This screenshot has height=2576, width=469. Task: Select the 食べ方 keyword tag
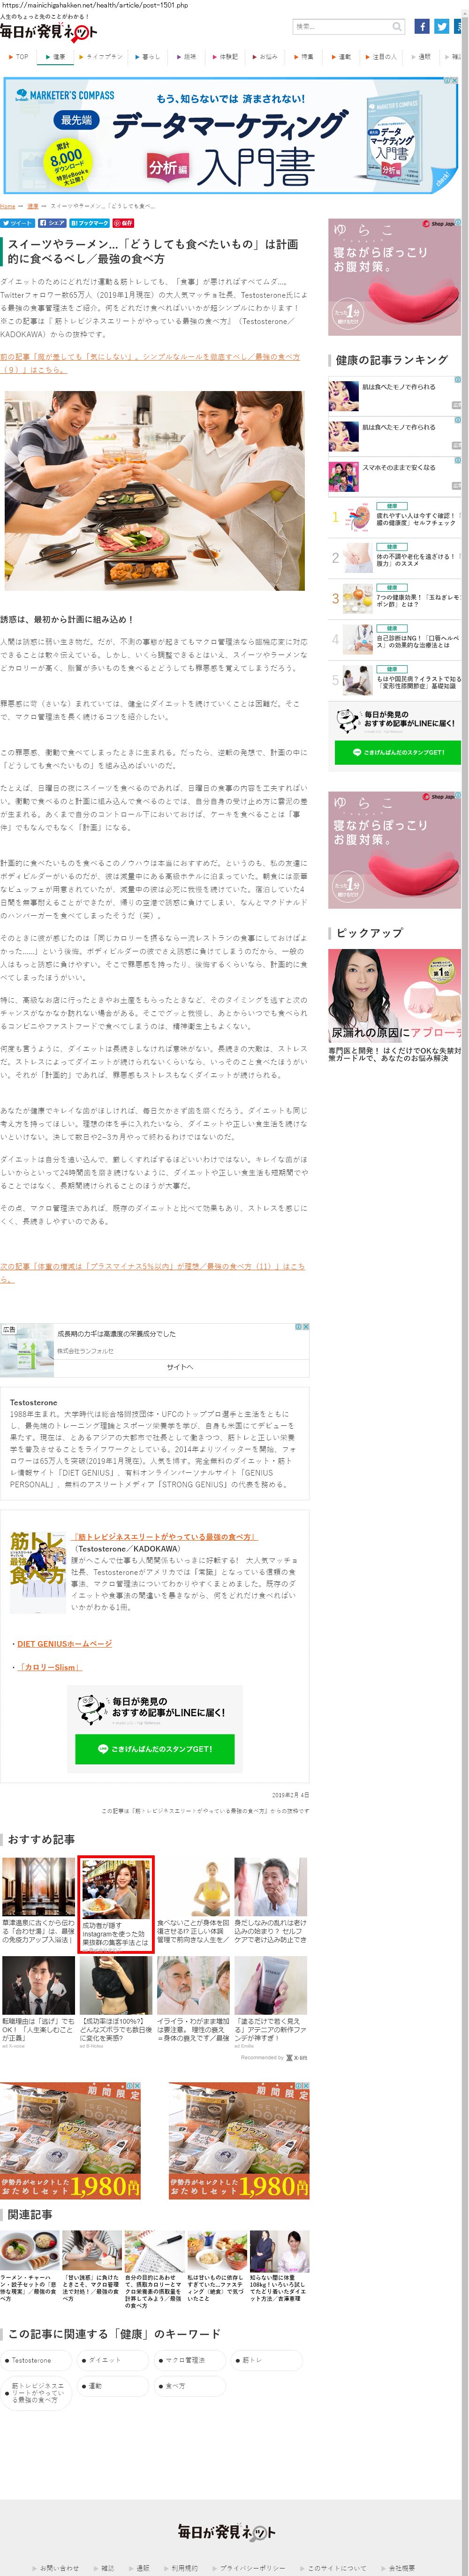191,2386
